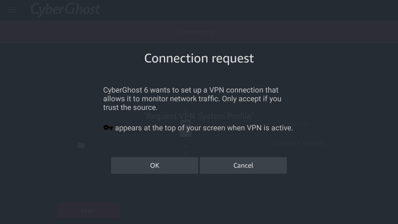Viewport: 398px width, 224px height.
Task: Click the Request VPN System Profile label
Action: [199, 116]
